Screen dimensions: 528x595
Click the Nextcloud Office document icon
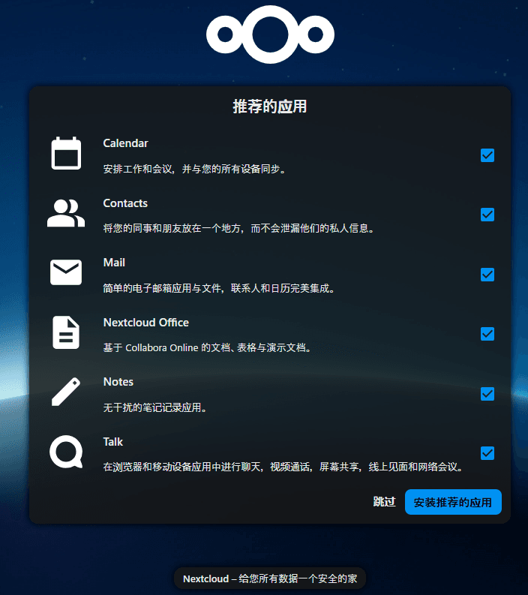(66, 332)
